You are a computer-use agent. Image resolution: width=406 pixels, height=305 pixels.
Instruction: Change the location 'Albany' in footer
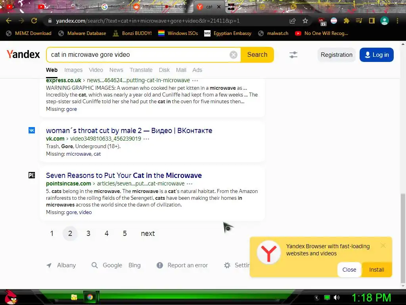[x=67, y=265]
